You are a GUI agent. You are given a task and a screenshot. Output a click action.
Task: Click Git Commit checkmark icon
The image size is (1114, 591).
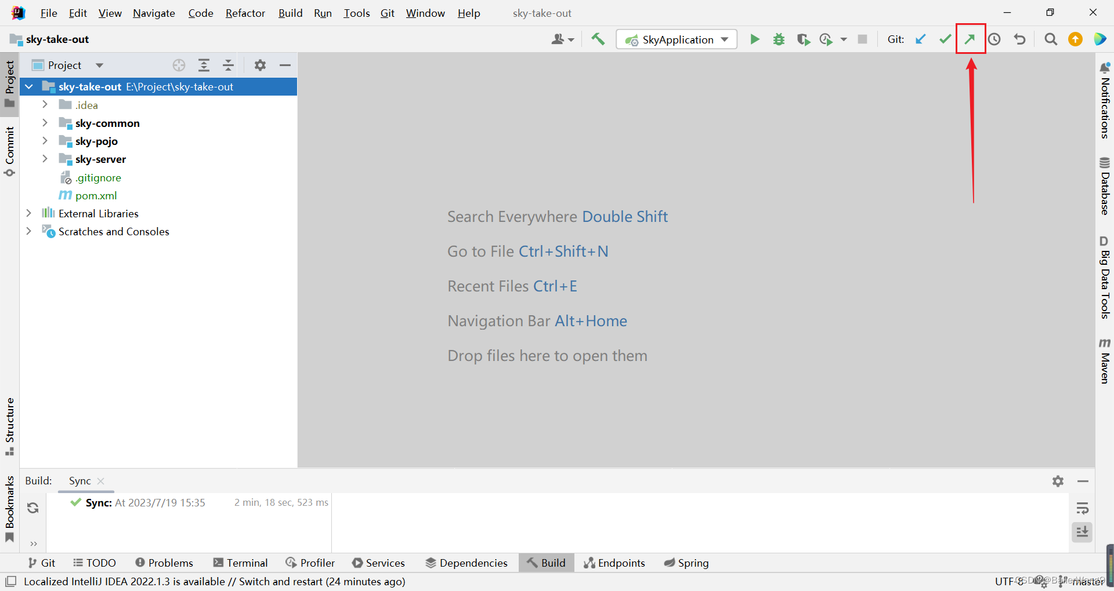tap(945, 39)
